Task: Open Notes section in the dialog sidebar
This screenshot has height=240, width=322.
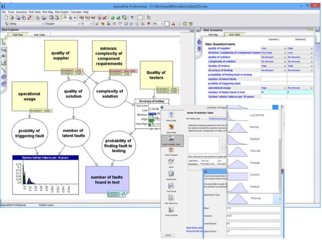Action: [171, 163]
